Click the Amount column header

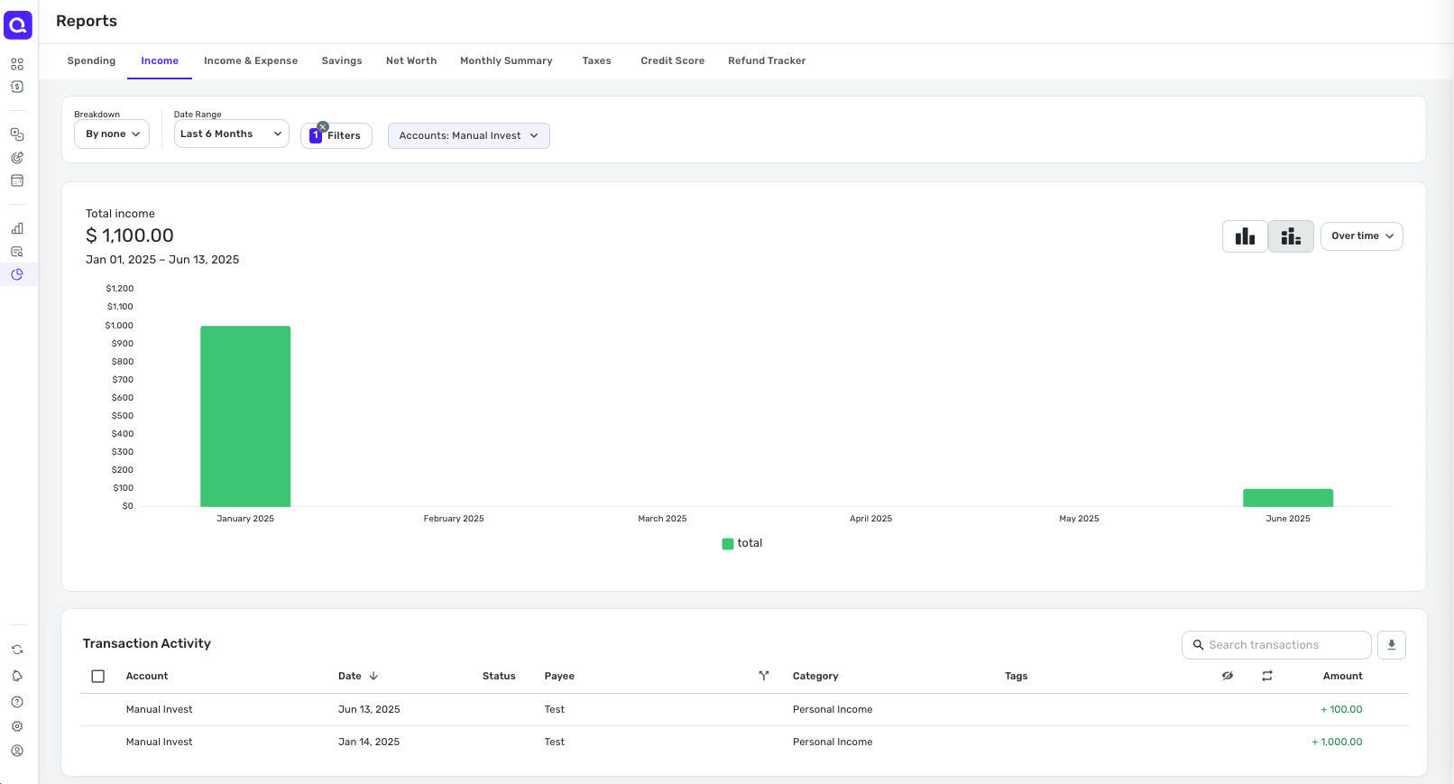(1342, 676)
